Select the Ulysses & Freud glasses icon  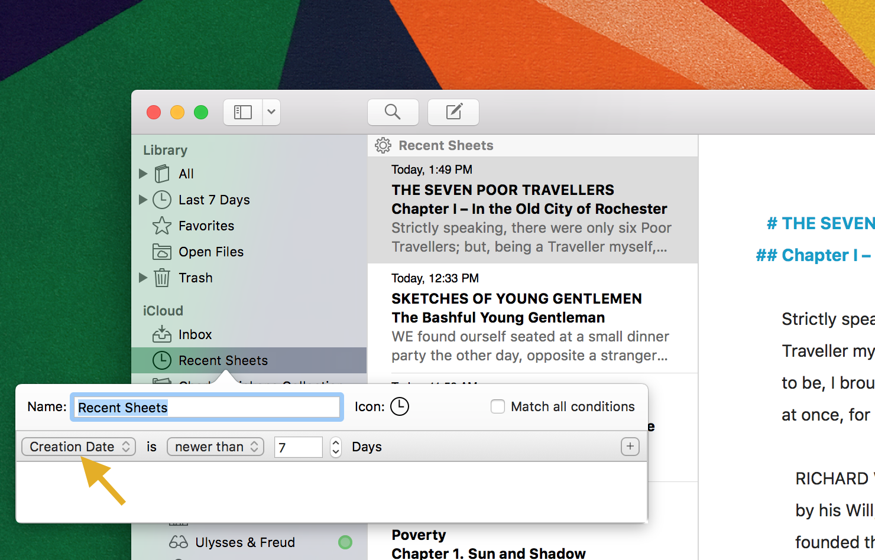(179, 542)
